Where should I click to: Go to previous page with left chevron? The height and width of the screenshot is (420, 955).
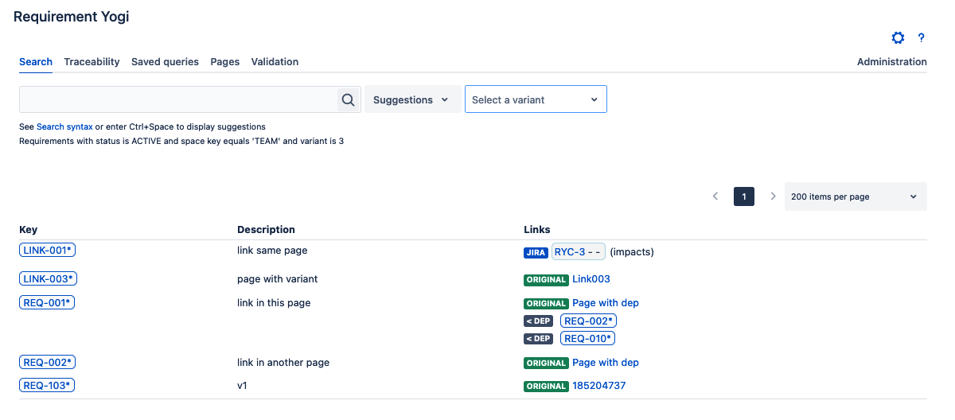[715, 196]
